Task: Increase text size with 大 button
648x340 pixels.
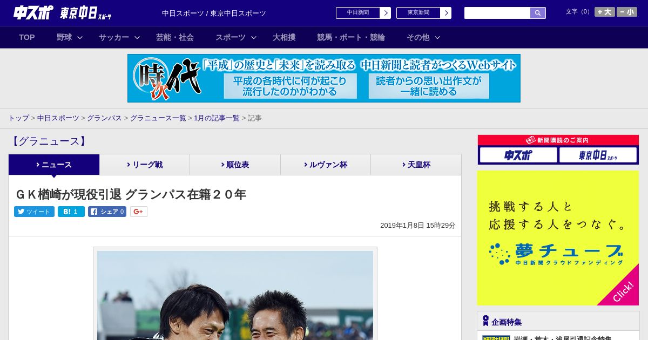Action: coord(605,12)
